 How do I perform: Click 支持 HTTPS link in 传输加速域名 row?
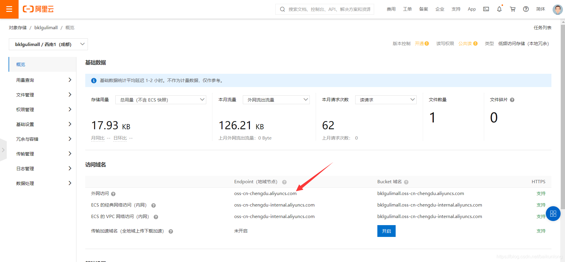pos(541,231)
